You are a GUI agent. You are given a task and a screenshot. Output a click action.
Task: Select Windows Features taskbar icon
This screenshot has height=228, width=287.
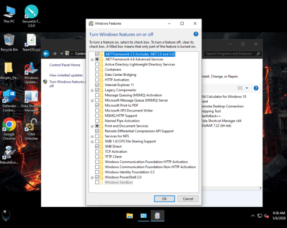pos(157,216)
